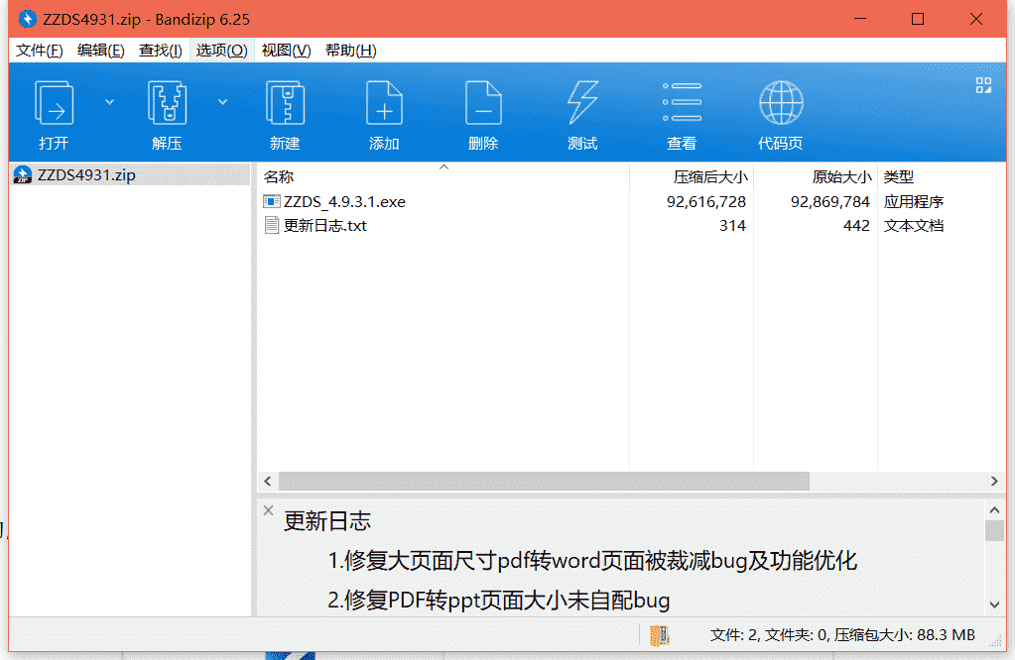Open the 编辑(E) menu
Viewport: 1015px width, 660px height.
point(100,51)
